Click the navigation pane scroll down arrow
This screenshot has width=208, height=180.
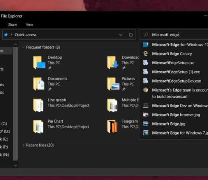pyautogui.click(x=16, y=166)
